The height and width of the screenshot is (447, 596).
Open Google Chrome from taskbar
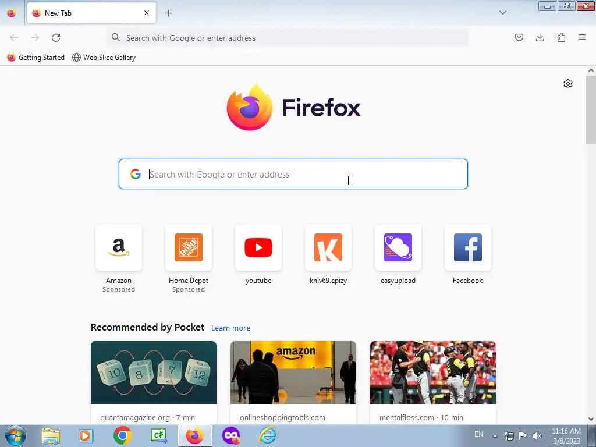122,435
